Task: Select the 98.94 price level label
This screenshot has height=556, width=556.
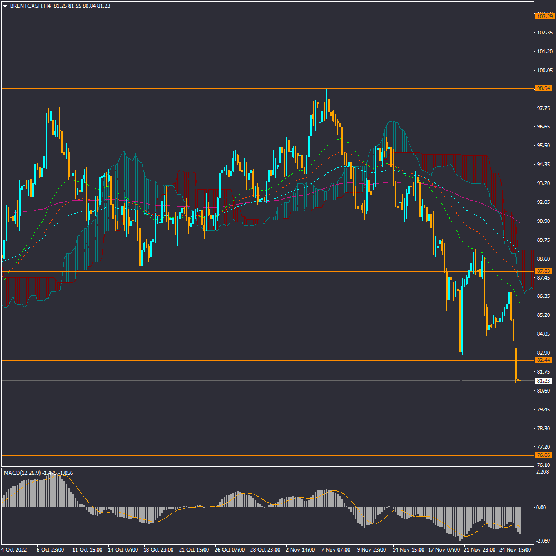Action: coord(543,88)
